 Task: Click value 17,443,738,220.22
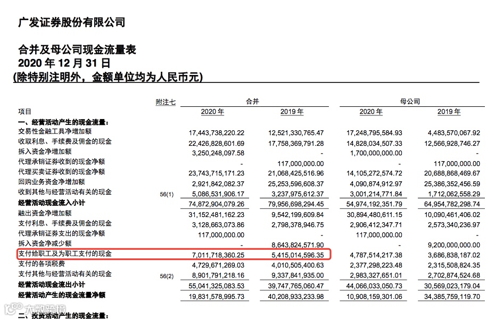pos(217,133)
